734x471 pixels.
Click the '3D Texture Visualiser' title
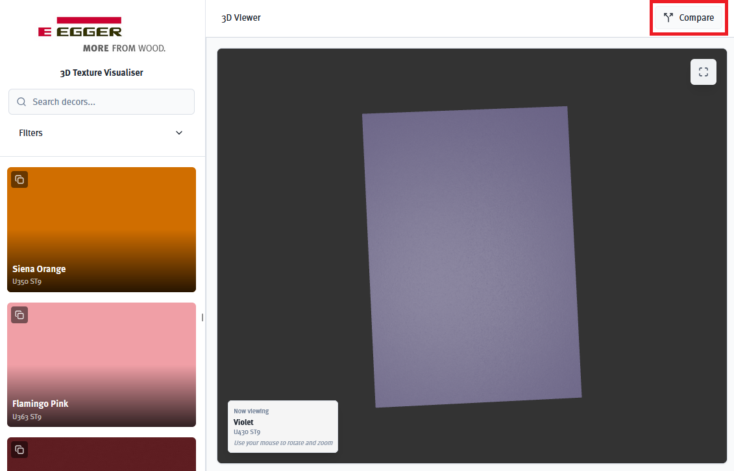[102, 73]
